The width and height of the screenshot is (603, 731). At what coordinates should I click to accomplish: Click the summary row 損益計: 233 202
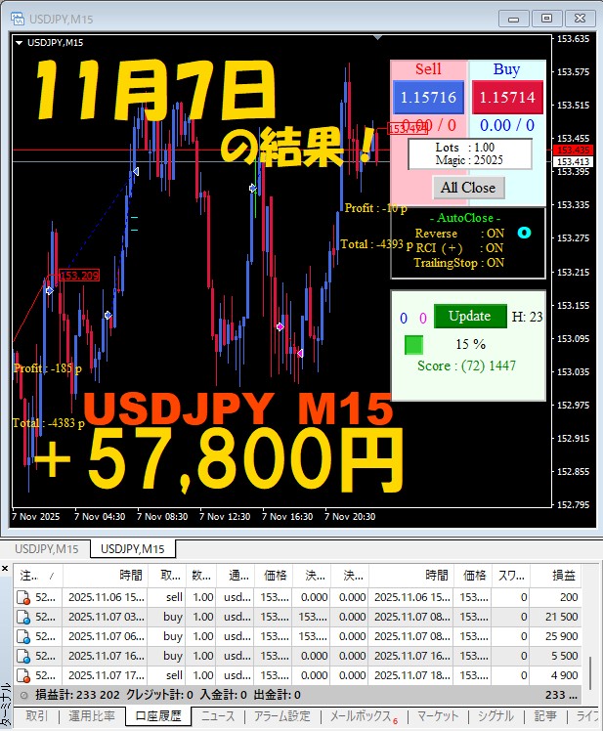297,695
